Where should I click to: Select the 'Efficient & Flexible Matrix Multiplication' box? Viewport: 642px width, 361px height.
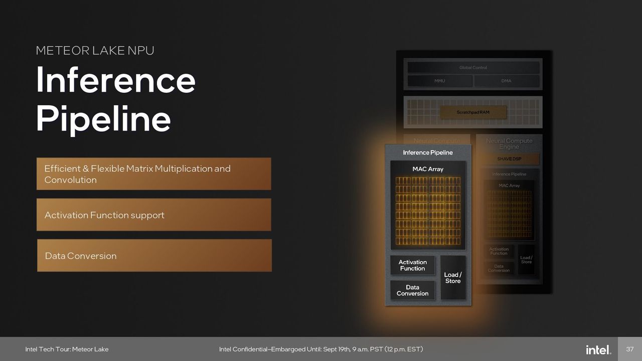tap(153, 173)
